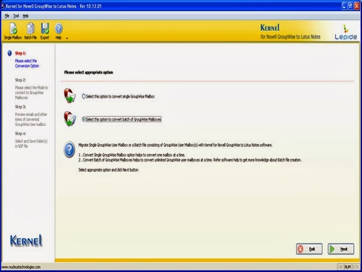Open the File menu
The height and width of the screenshot is (272, 362).
click(7, 16)
